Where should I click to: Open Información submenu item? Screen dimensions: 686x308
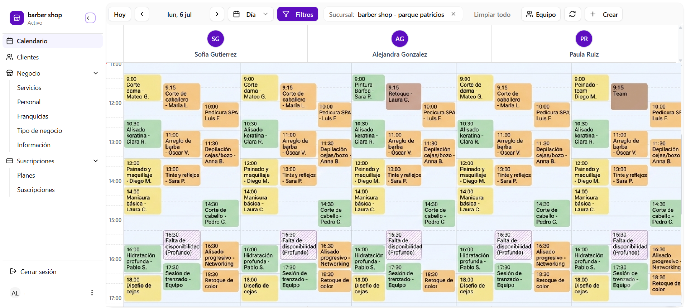34,145
